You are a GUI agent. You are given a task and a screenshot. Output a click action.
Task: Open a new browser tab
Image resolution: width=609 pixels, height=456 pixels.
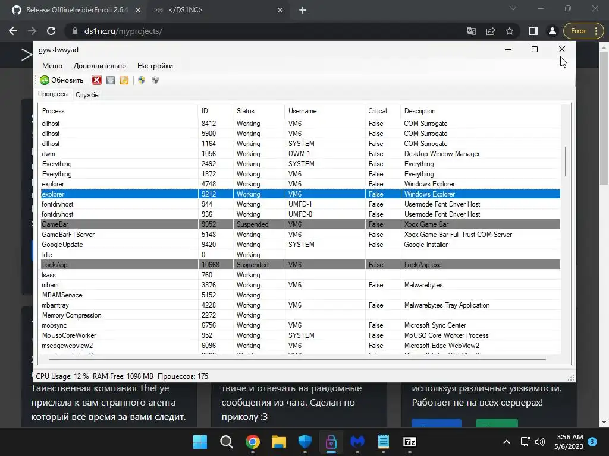click(x=303, y=10)
